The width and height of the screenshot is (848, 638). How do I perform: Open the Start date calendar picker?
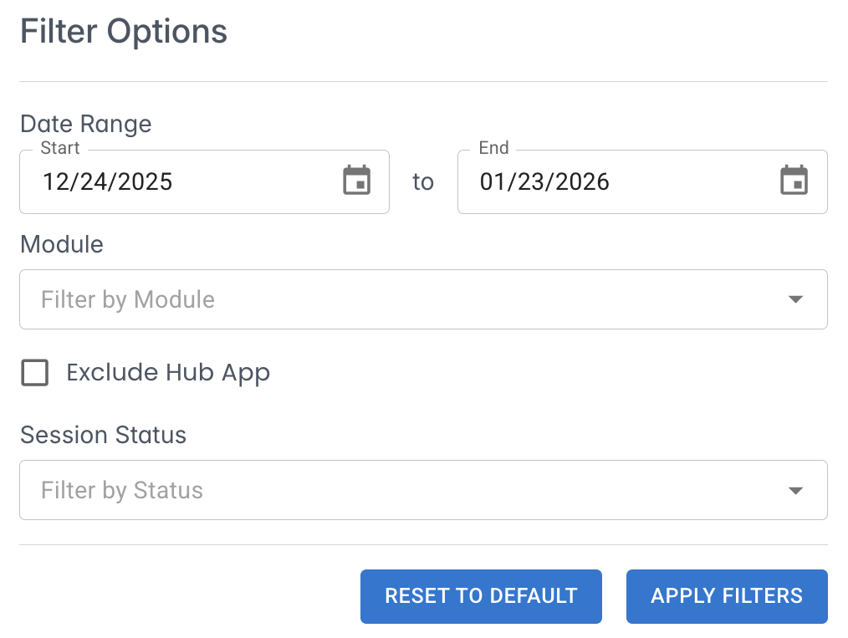(x=357, y=181)
